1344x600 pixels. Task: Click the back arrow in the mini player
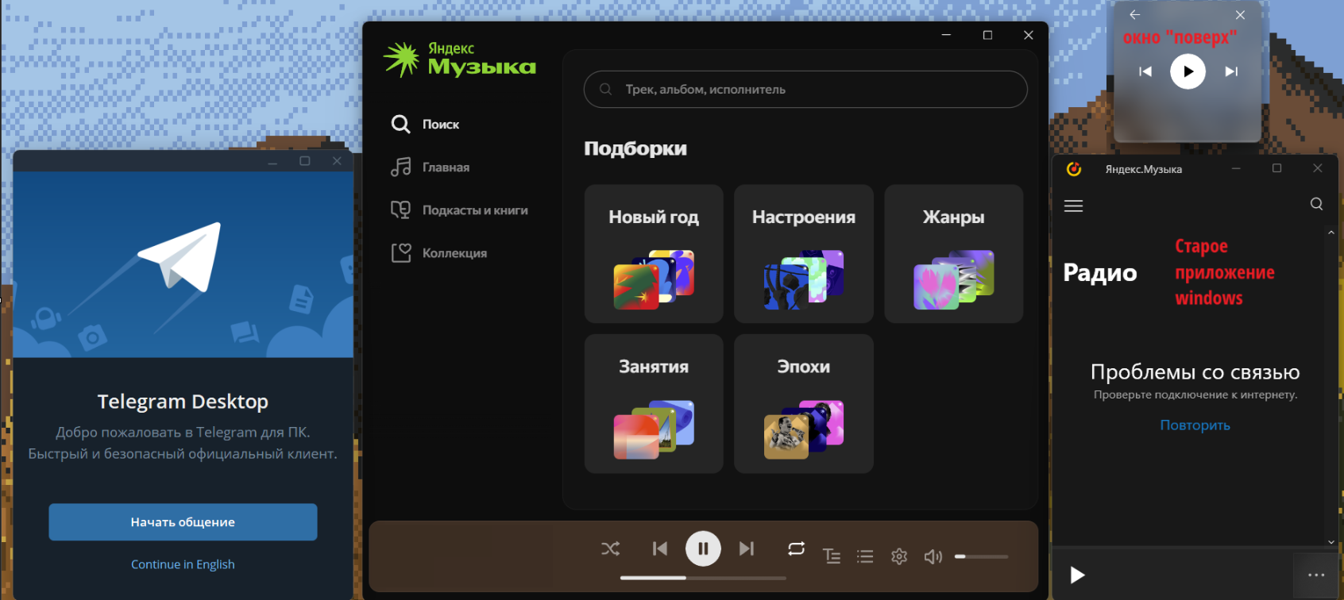(x=1134, y=14)
